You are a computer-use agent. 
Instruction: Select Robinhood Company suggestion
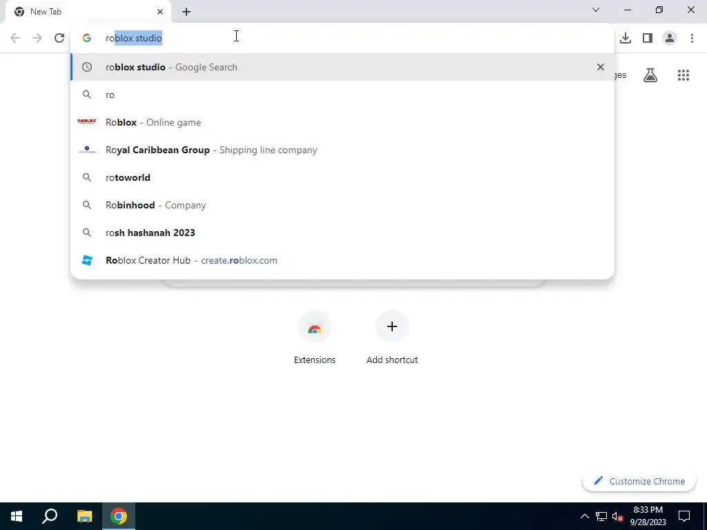coord(342,205)
